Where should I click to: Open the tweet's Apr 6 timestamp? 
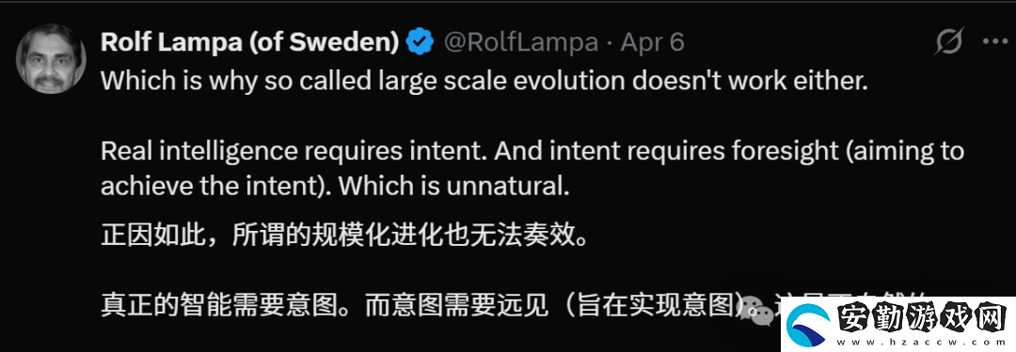pos(652,42)
